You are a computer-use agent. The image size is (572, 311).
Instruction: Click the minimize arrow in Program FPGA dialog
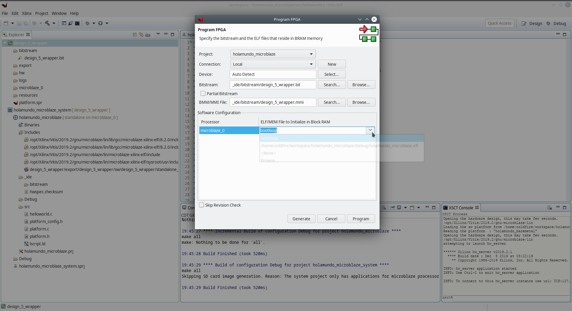pos(360,19)
